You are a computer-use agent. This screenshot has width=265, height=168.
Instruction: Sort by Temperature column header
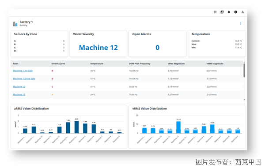click(97, 63)
